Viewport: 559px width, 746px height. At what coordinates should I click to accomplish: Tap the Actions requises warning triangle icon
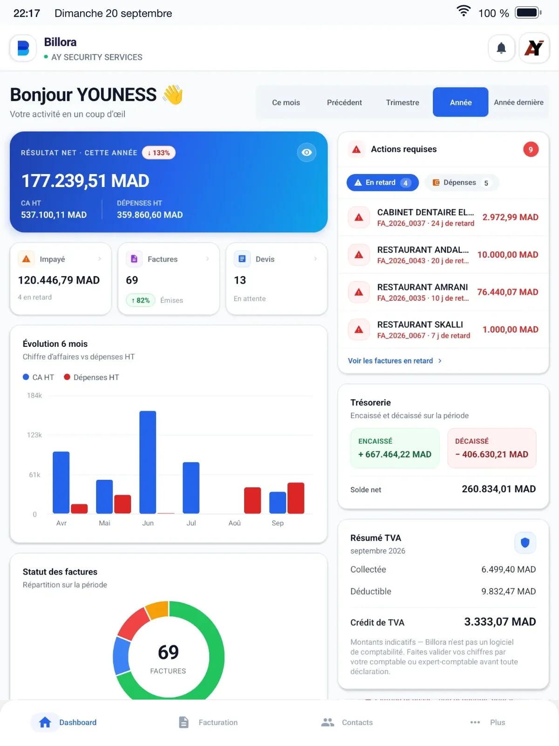click(356, 149)
